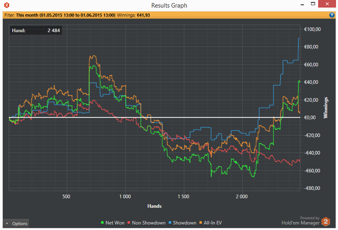This screenshot has height=230, width=338.
Task: Click the orange All-In EV legend swatch
Action: pyautogui.click(x=201, y=223)
